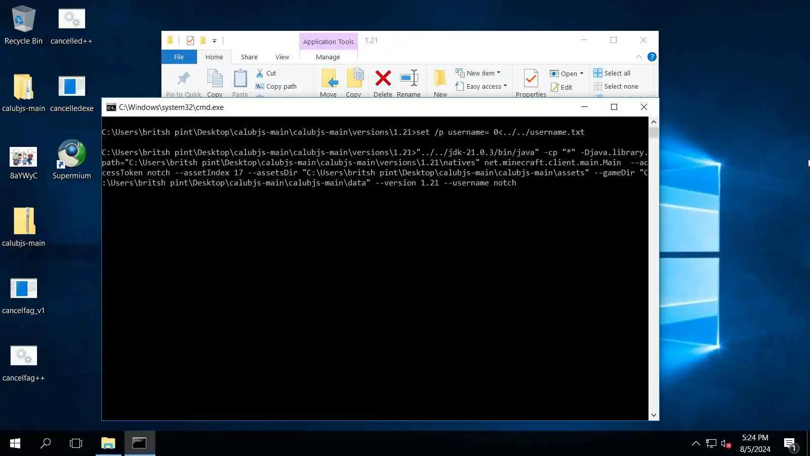This screenshot has height=456, width=810.
Task: Select the cancelledexe desktop icon
Action: 71,93
